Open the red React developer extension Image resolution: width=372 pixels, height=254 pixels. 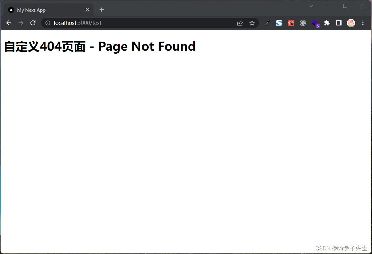291,23
